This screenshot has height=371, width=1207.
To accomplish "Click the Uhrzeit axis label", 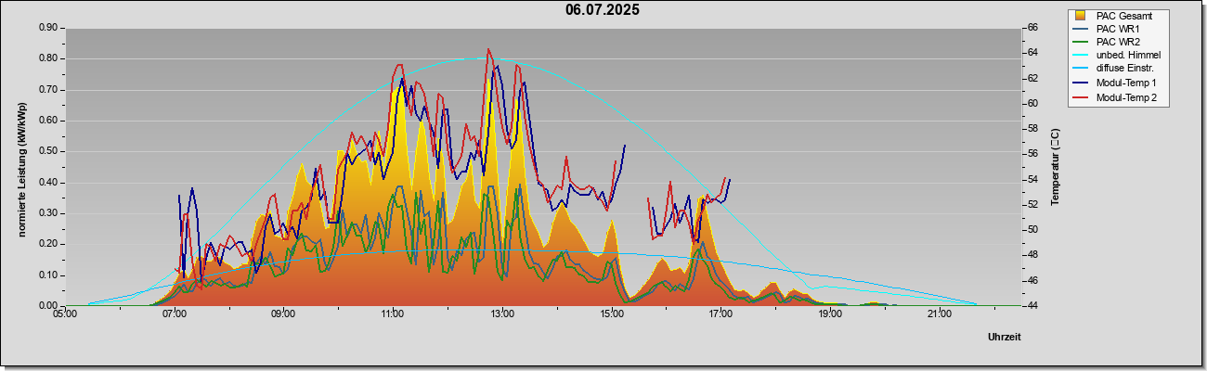I will [x=1005, y=338].
